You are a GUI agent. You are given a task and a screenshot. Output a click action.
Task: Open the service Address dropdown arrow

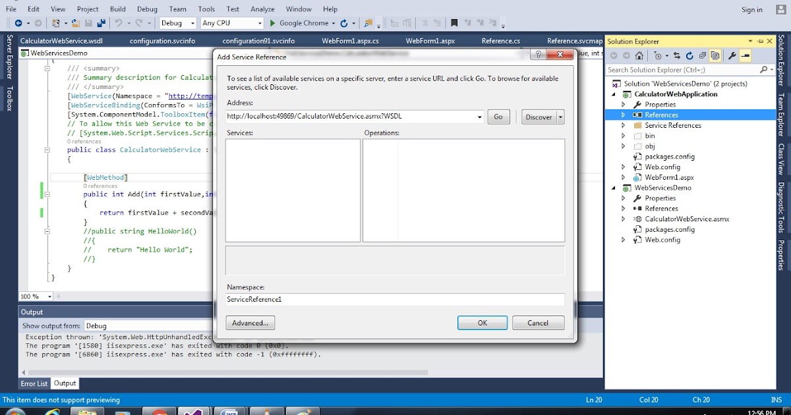coord(479,117)
